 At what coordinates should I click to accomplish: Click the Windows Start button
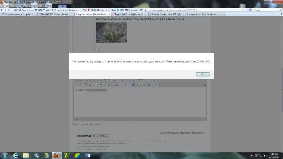5,155
